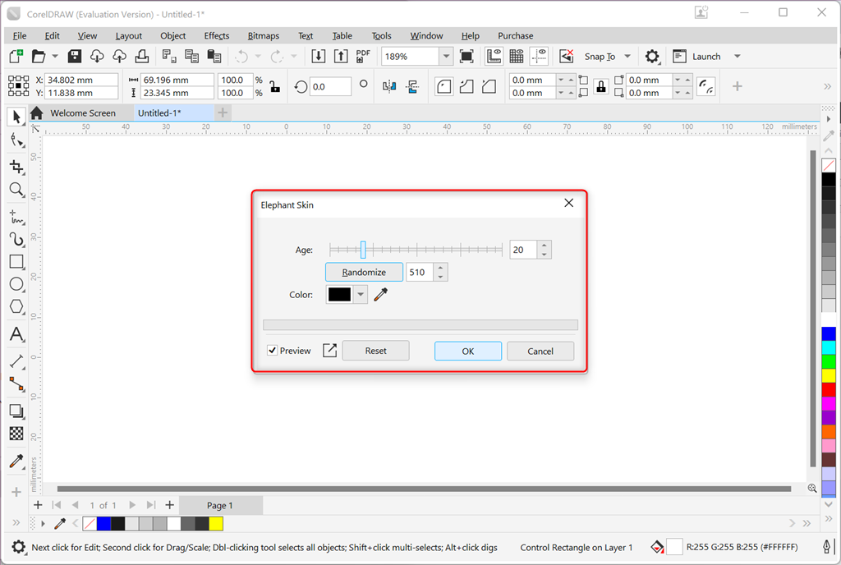
Task: Open the Bitmaps menu
Action: pyautogui.click(x=264, y=36)
